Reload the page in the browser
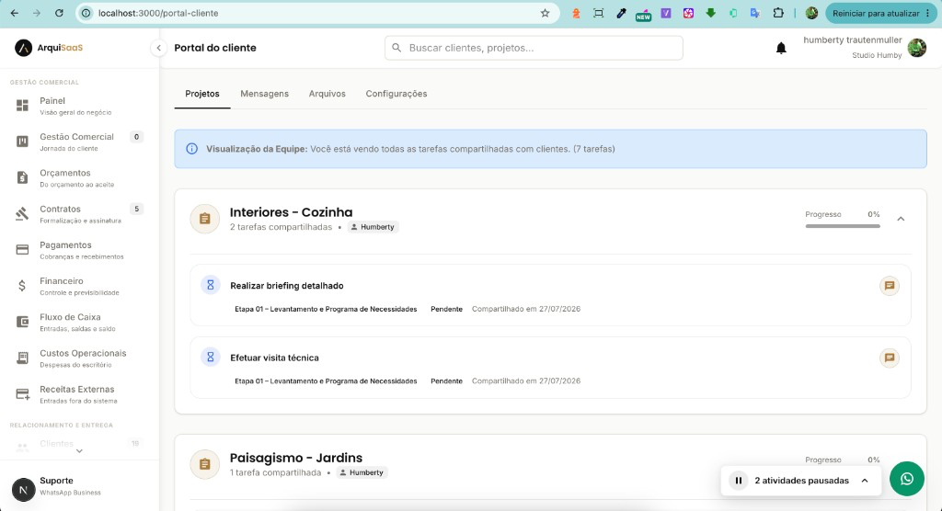 59,13
